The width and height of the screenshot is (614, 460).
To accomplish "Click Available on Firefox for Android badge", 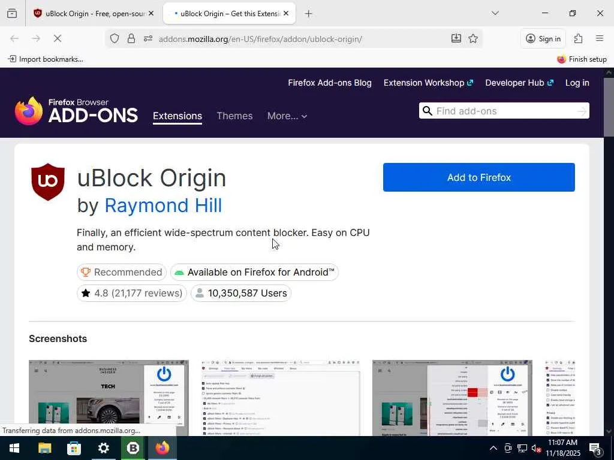I will [254, 273].
